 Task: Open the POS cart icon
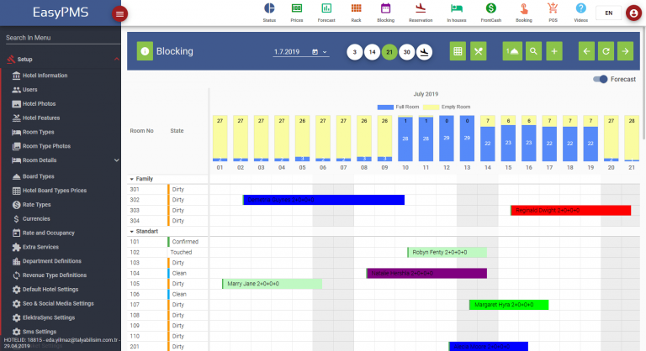552,11
